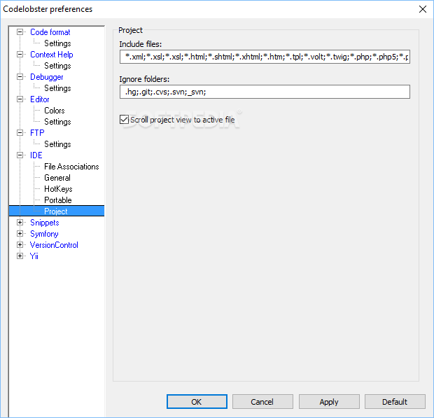Collapse the Code format tree node
This screenshot has height=418, width=434.
click(x=20, y=32)
